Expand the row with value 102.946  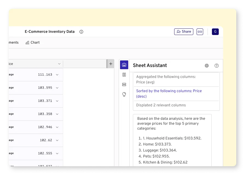(57, 127)
